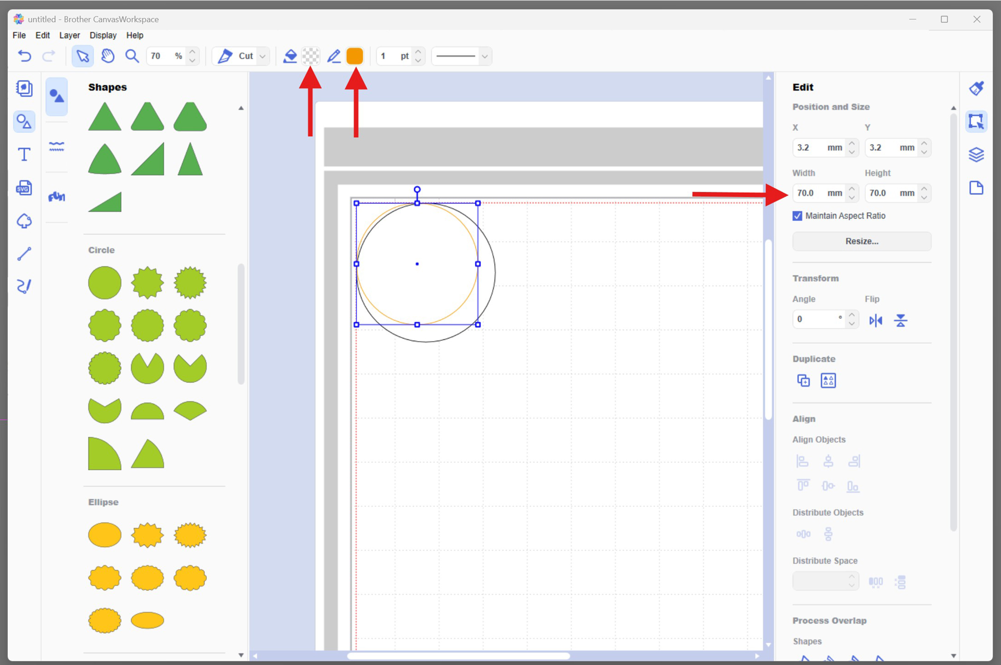The height and width of the screenshot is (665, 1001).
Task: Open the transparent fill color swatch
Action: 311,56
